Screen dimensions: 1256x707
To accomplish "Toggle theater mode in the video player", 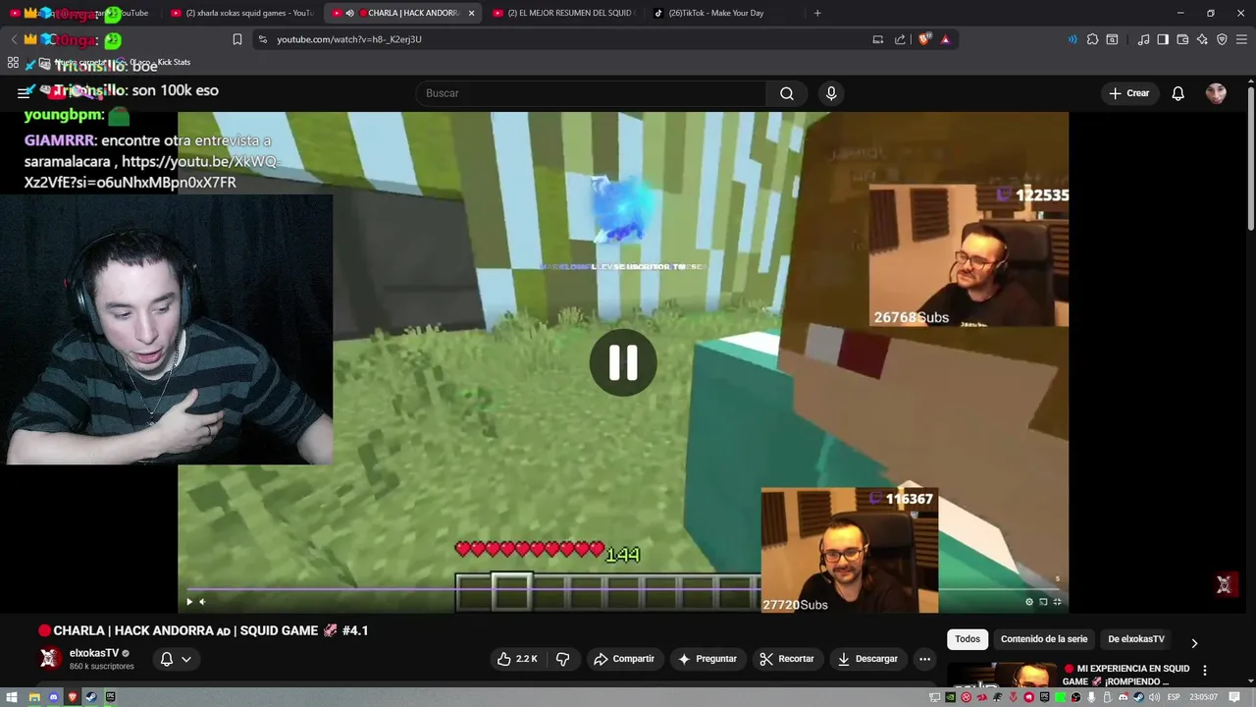I will tap(1043, 602).
